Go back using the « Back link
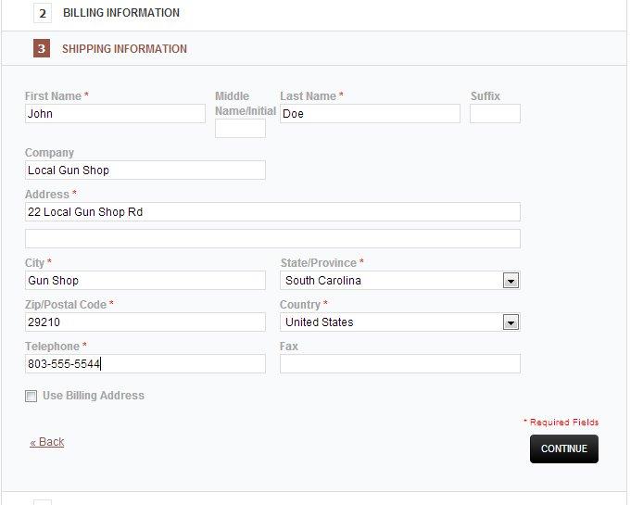 coord(47,442)
